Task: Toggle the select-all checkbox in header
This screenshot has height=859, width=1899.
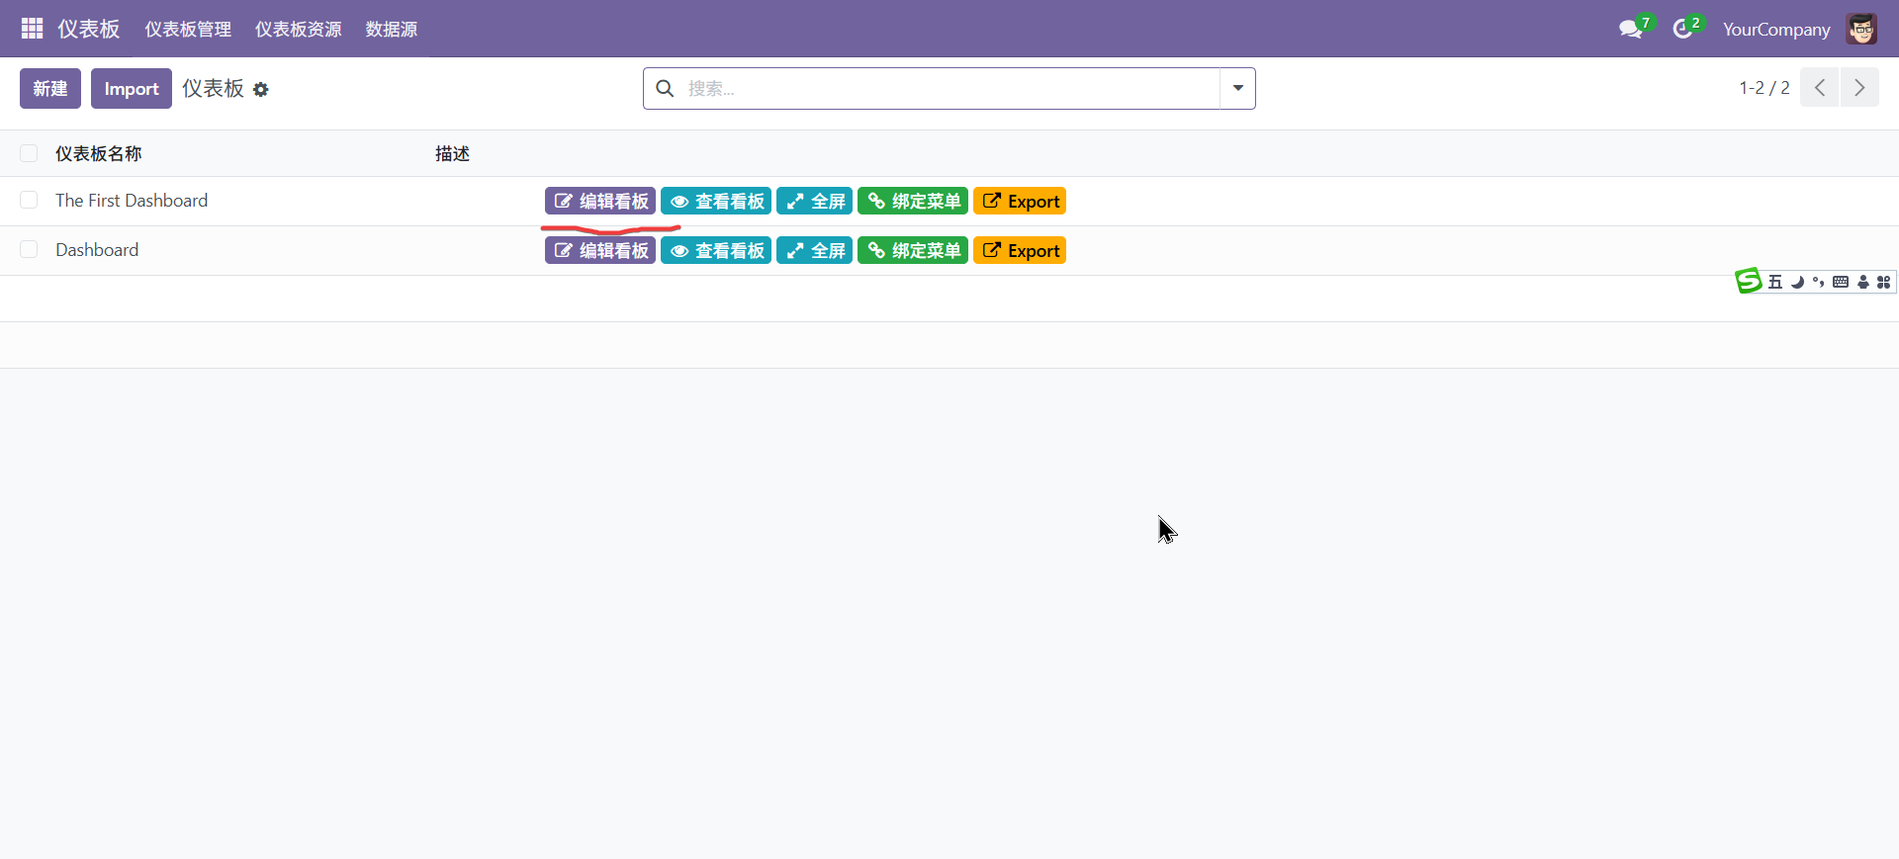Action: click(29, 153)
